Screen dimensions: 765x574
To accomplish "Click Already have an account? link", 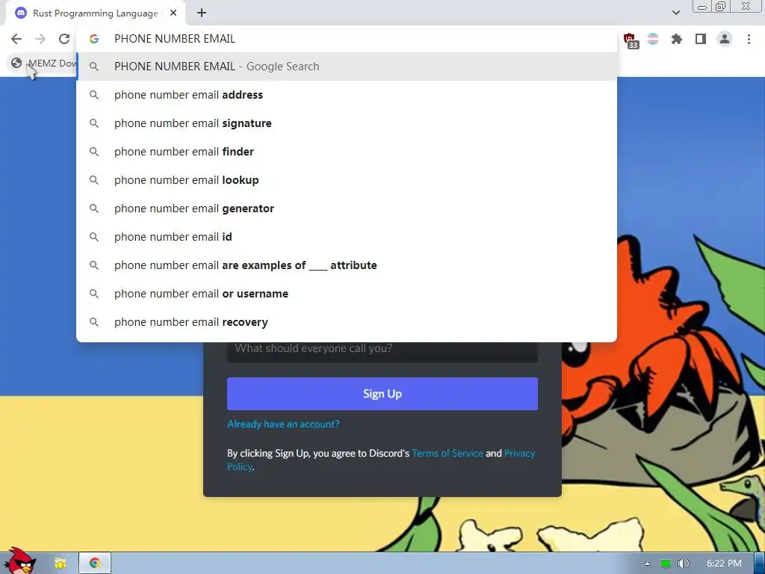I will (283, 425).
